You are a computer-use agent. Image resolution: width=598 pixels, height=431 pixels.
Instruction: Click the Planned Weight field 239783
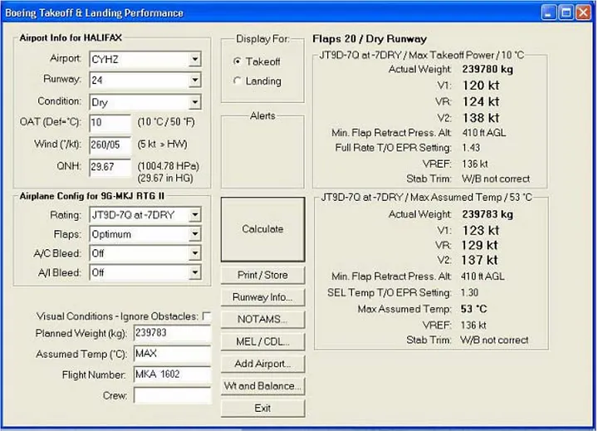coord(173,333)
